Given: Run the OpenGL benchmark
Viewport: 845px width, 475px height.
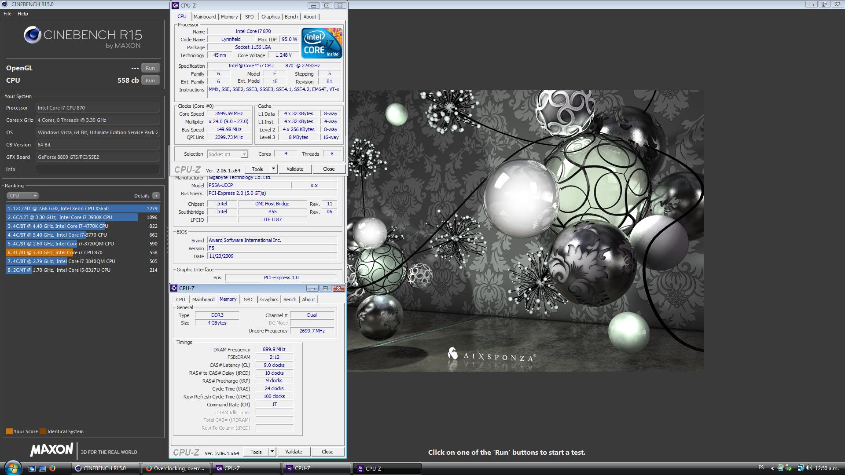Looking at the screenshot, I should coord(150,68).
